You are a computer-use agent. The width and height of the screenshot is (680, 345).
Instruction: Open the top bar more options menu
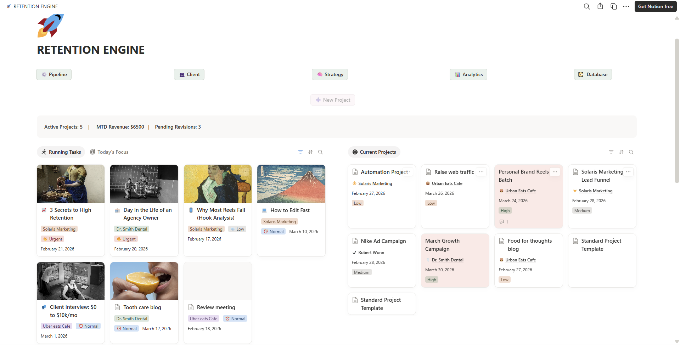point(626,6)
